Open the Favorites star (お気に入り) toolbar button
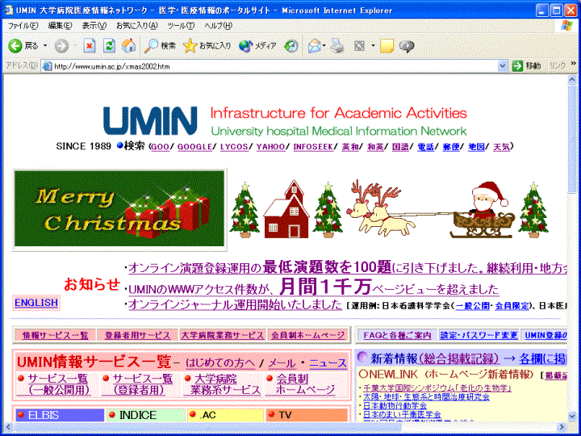Image resolution: width=581 pixels, height=436 pixels. click(207, 46)
